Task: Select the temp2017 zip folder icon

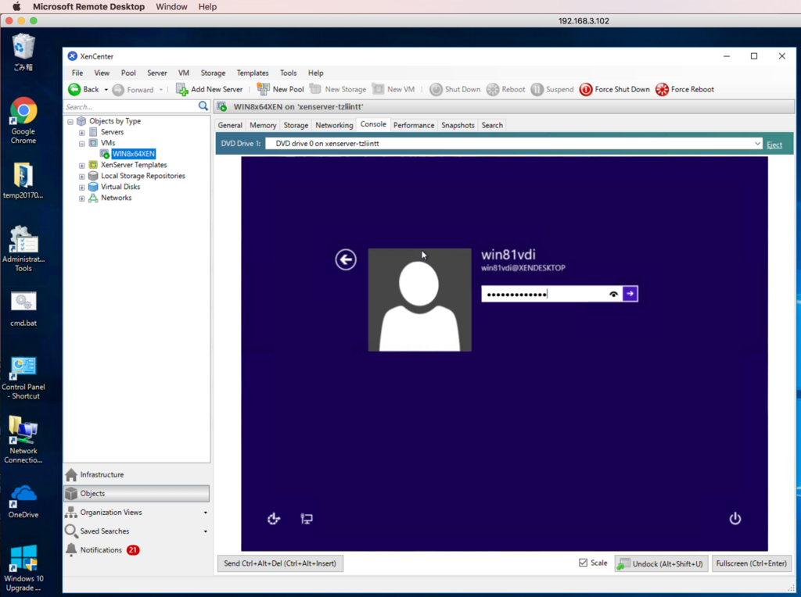Action: (23, 181)
